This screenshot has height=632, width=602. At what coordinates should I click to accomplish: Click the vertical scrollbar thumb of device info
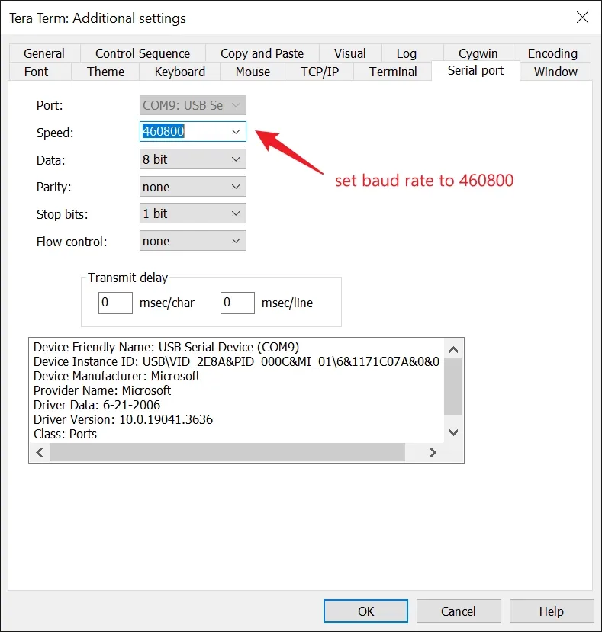pyautogui.click(x=453, y=387)
